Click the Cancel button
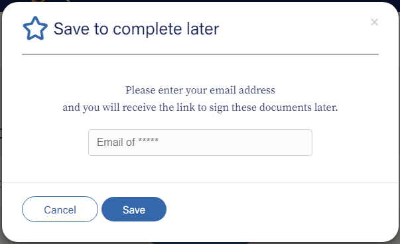The height and width of the screenshot is (244, 400). pyautogui.click(x=60, y=210)
